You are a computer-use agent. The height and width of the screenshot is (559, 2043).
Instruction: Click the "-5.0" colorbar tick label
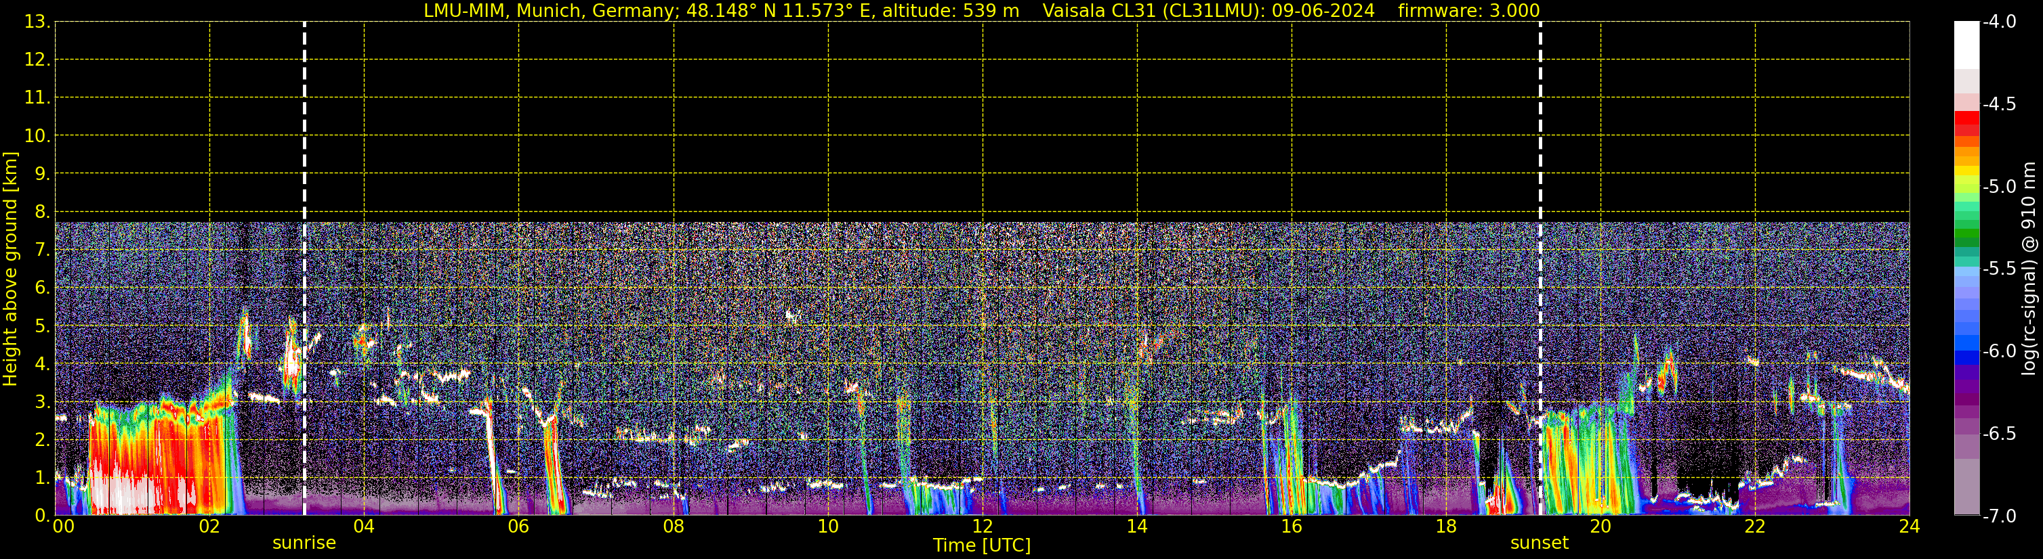click(2000, 186)
